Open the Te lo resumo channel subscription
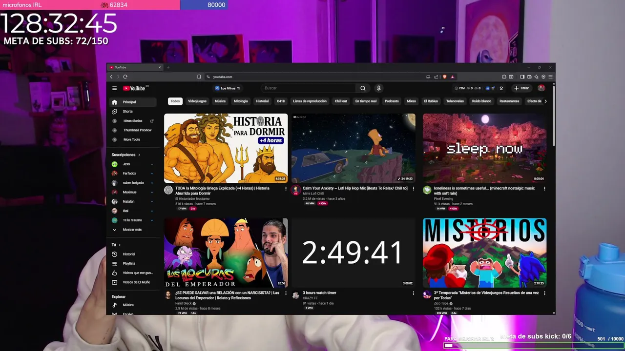Image resolution: width=625 pixels, height=351 pixels. click(133, 220)
